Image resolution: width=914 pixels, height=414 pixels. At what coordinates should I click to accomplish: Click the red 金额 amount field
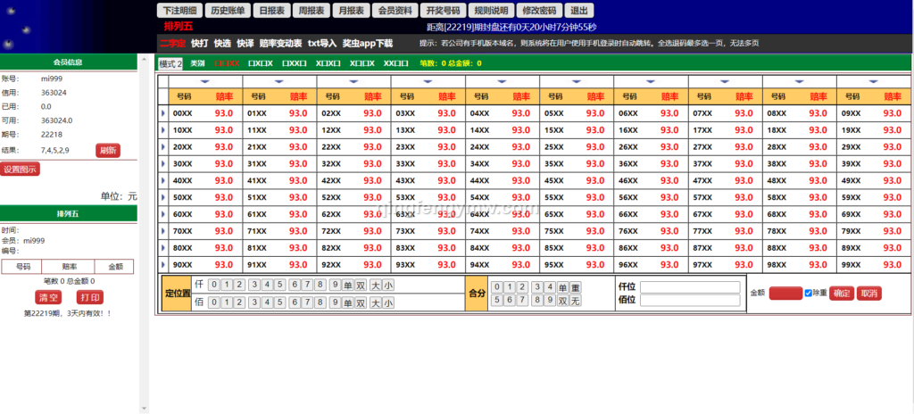(785, 294)
